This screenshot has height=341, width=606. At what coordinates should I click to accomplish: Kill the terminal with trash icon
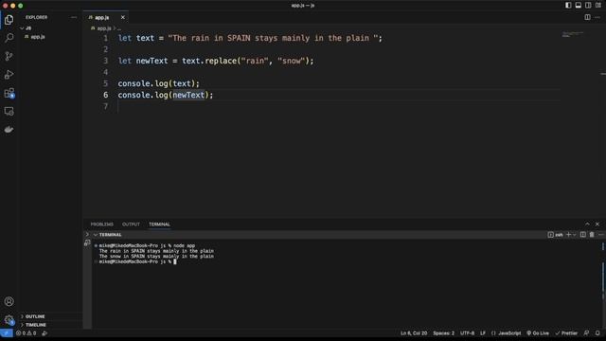[x=592, y=235]
